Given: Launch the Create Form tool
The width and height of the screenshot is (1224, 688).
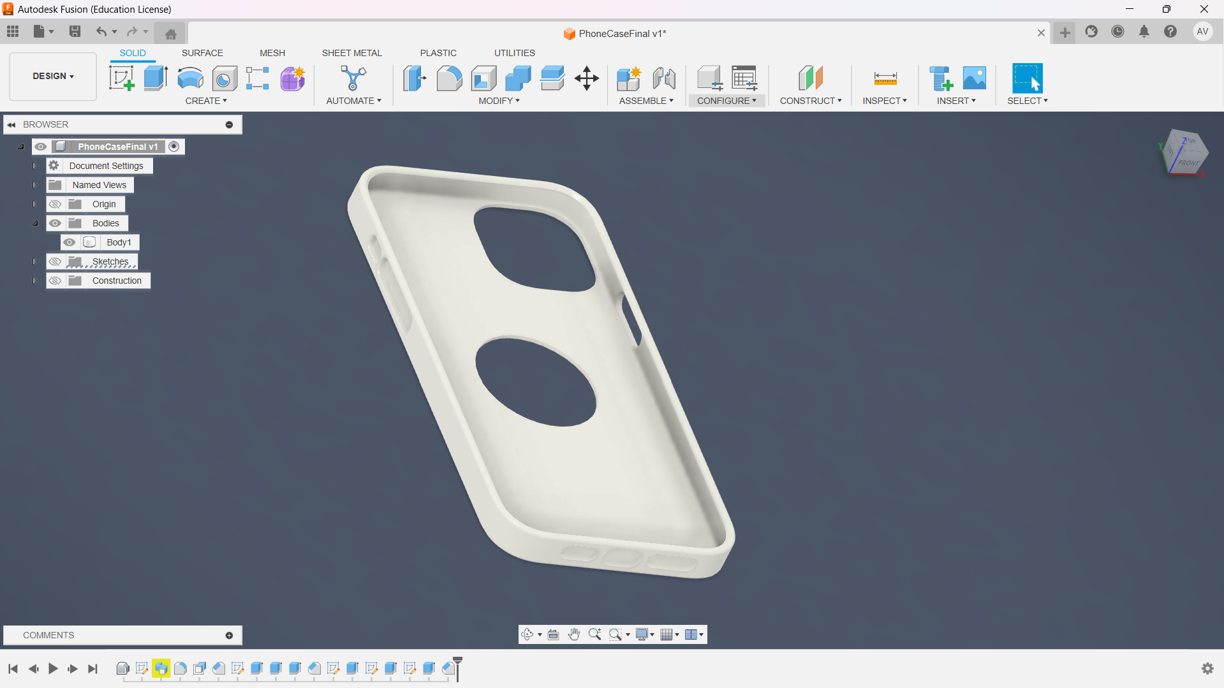Looking at the screenshot, I should [292, 78].
